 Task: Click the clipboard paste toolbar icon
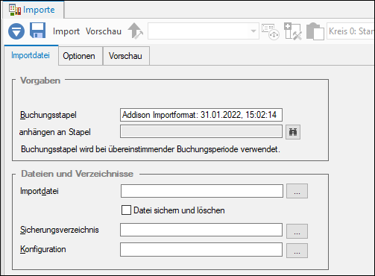[315, 31]
